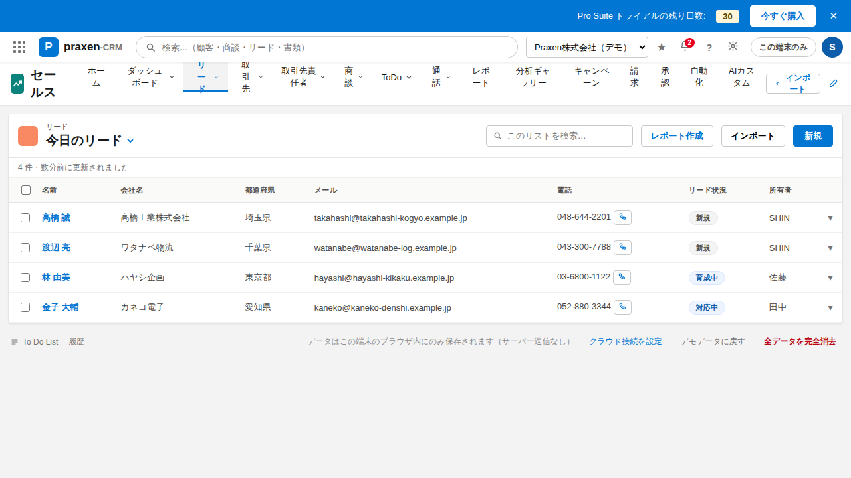Image resolution: width=851 pixels, height=478 pixels.
Task: Click the この端末のみ button
Action: pyautogui.click(x=783, y=47)
